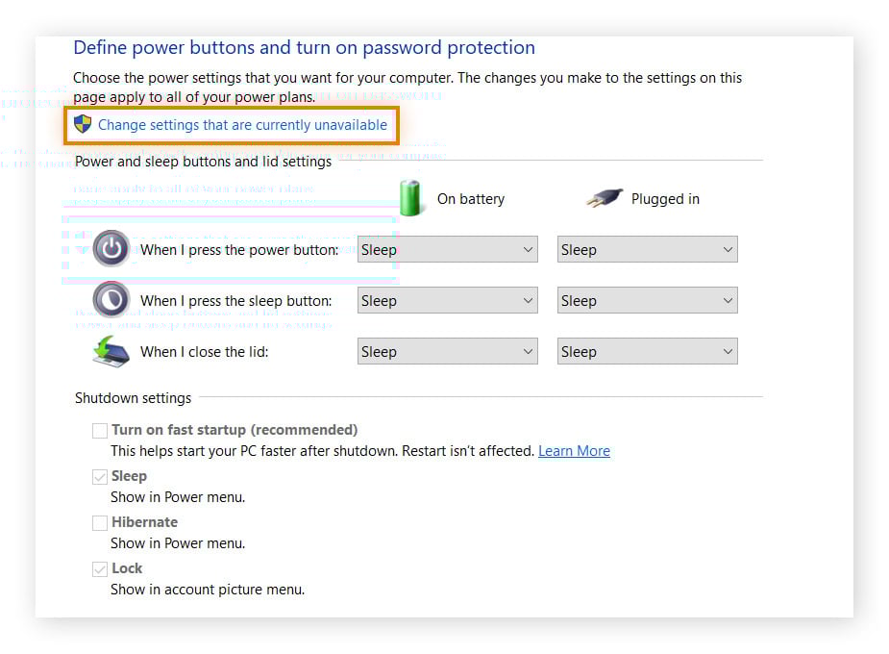
Task: Open power button On battery dropdown
Action: click(x=447, y=250)
